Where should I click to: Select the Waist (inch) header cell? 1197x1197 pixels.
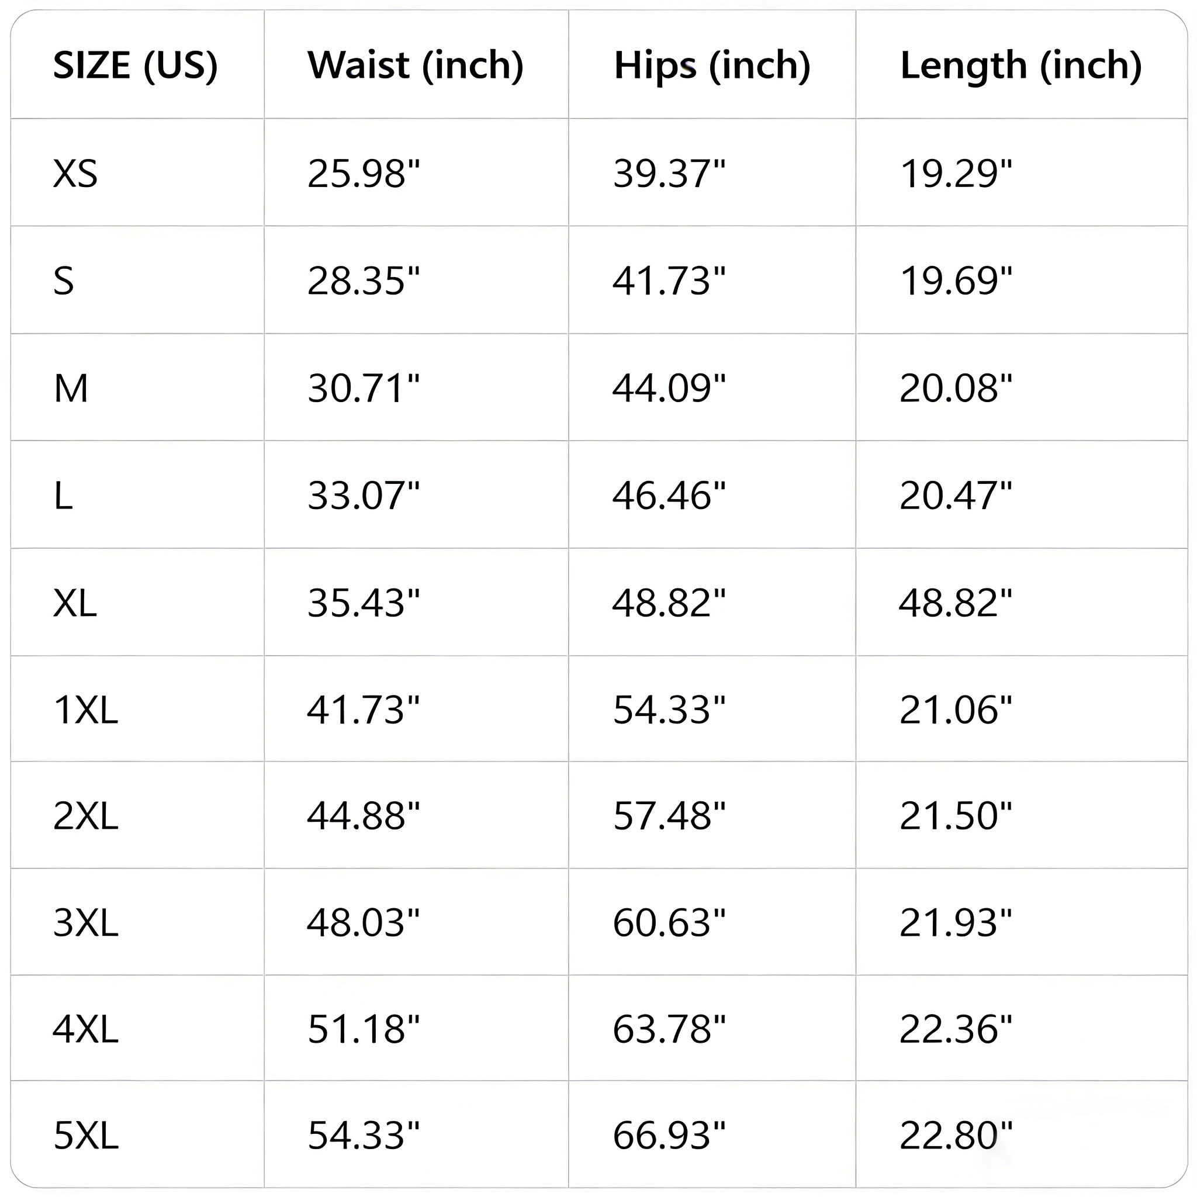pyautogui.click(x=415, y=65)
